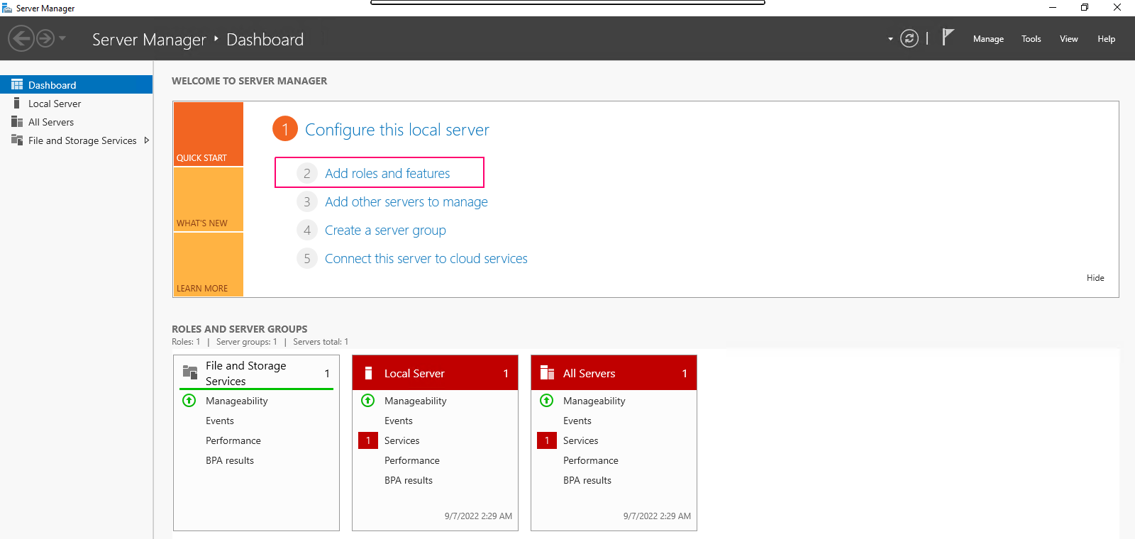The height and width of the screenshot is (539, 1135).
Task: Open File and Storage Services tile header
Action: pyautogui.click(x=257, y=373)
